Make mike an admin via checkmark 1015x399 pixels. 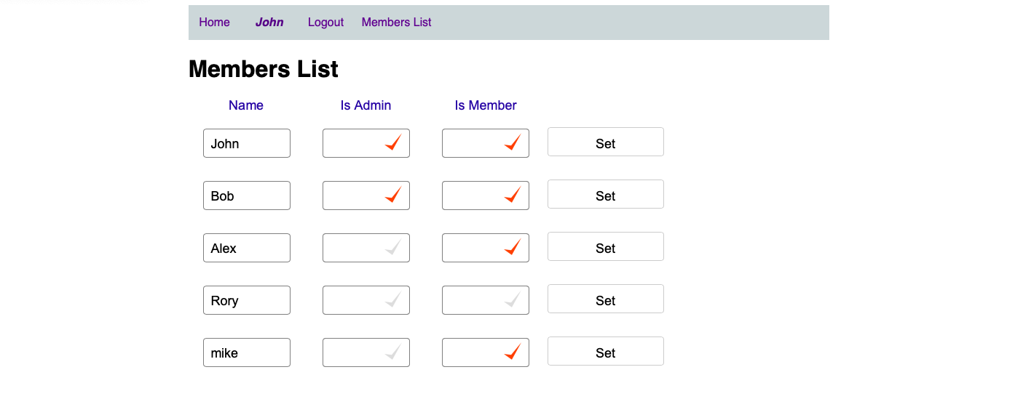click(393, 352)
